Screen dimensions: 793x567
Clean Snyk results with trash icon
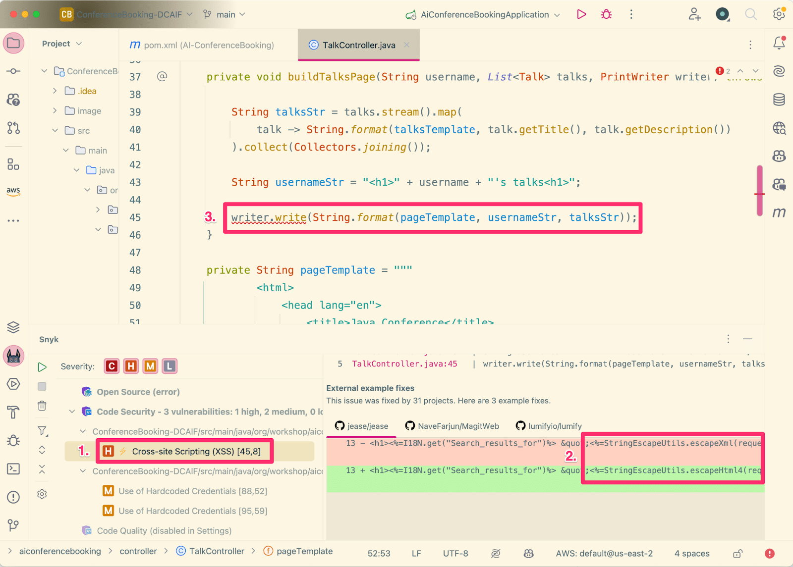point(42,406)
